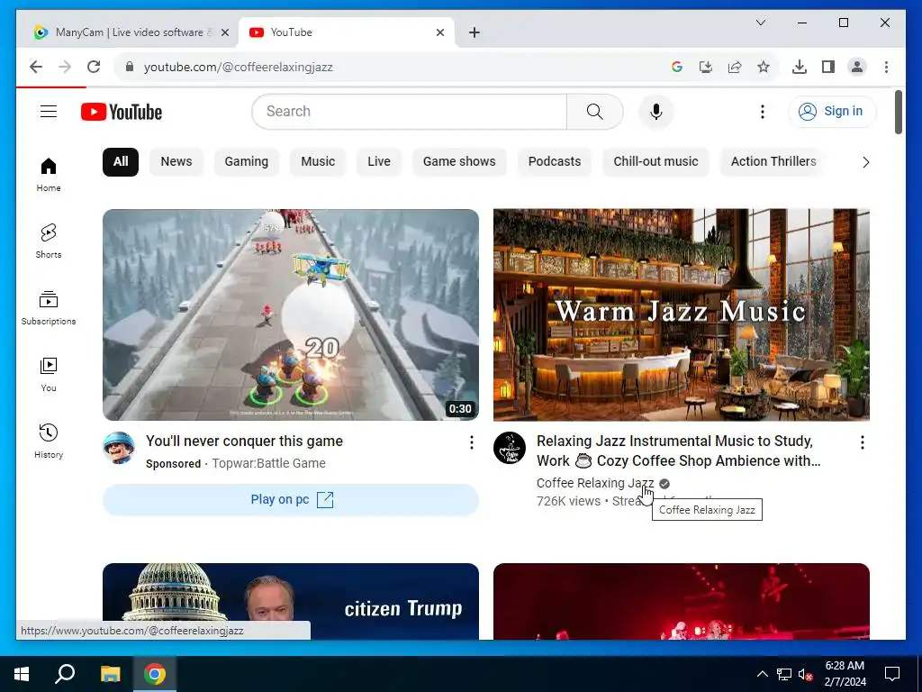
Task: Open File Explorer from the taskbar
Action: click(110, 674)
